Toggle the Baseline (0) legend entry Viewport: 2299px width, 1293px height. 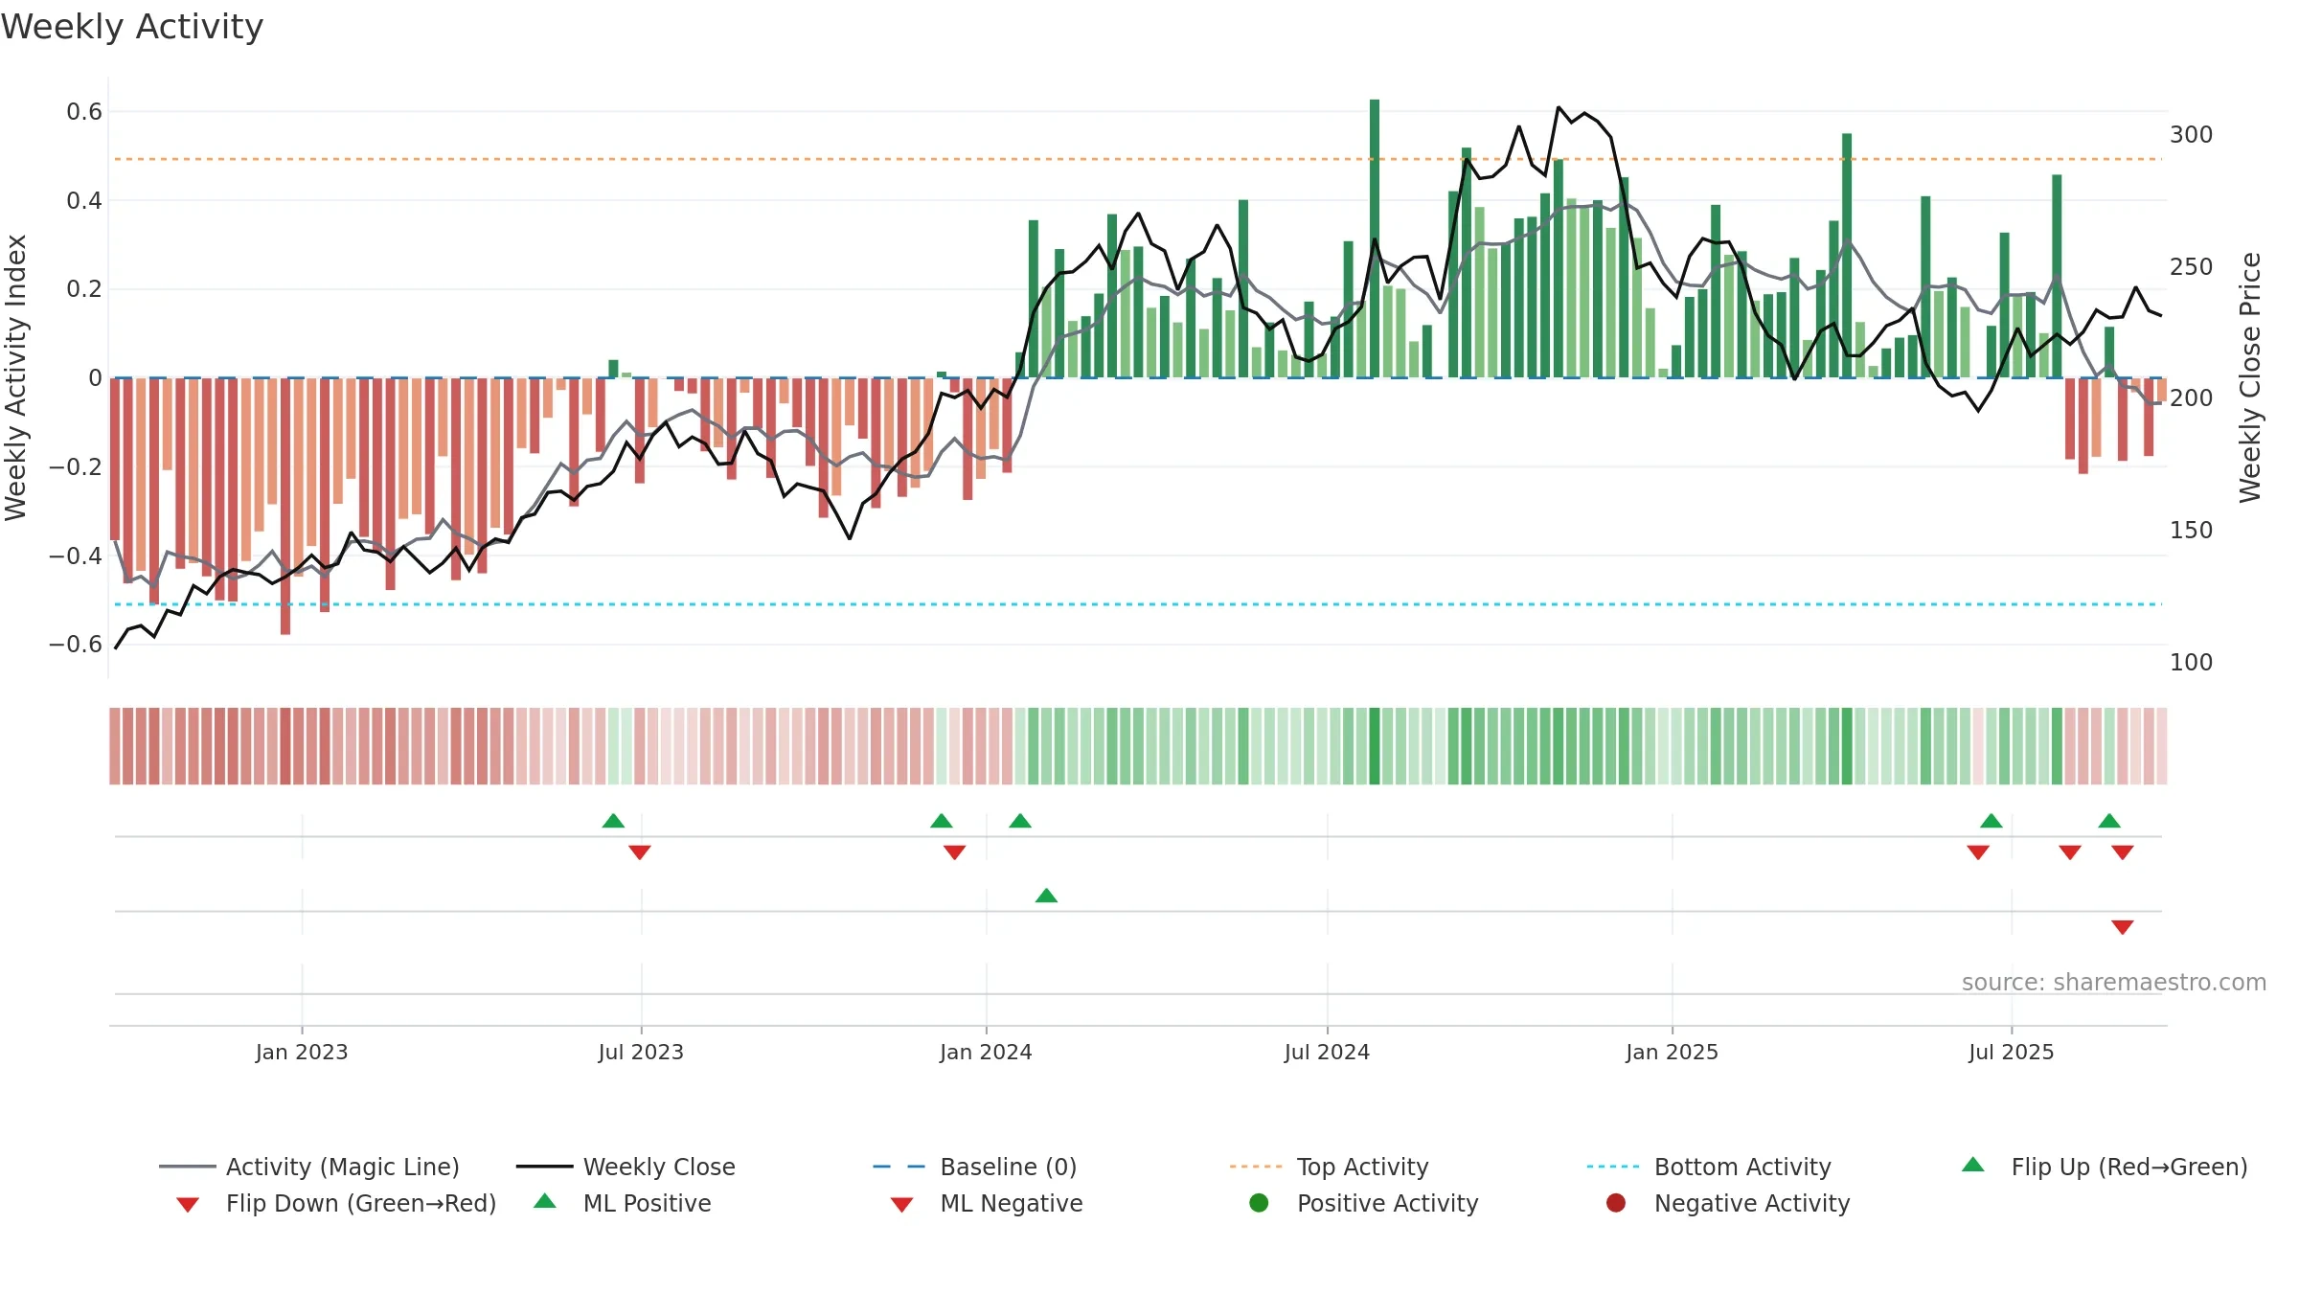click(975, 1167)
